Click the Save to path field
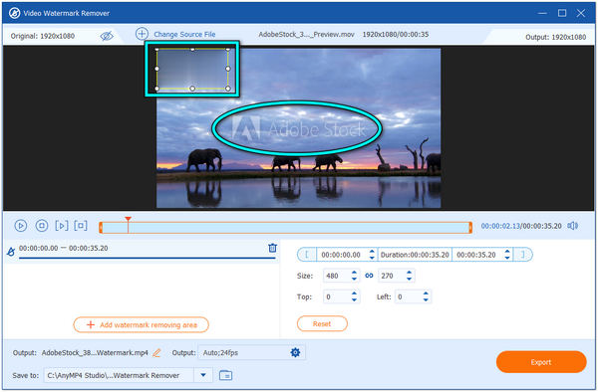 (x=119, y=375)
